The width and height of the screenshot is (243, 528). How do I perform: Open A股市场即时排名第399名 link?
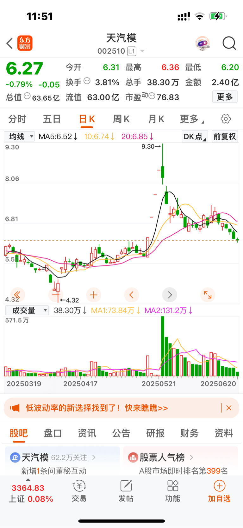tap(184, 471)
